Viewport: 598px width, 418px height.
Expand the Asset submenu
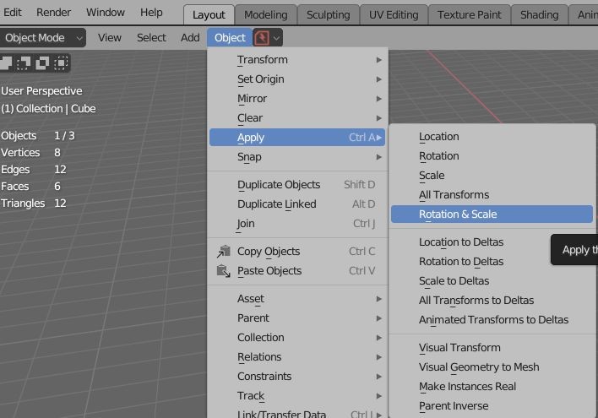pyautogui.click(x=297, y=299)
